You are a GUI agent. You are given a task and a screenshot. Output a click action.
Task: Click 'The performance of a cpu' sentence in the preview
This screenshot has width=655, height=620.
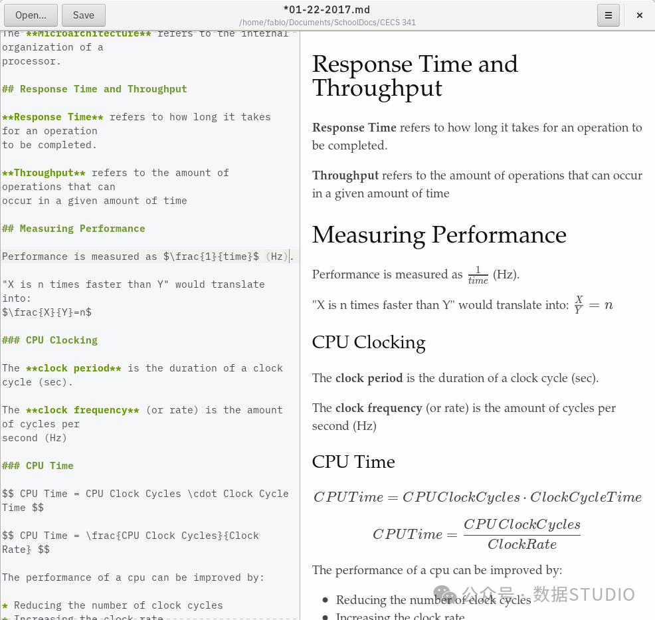[437, 570]
